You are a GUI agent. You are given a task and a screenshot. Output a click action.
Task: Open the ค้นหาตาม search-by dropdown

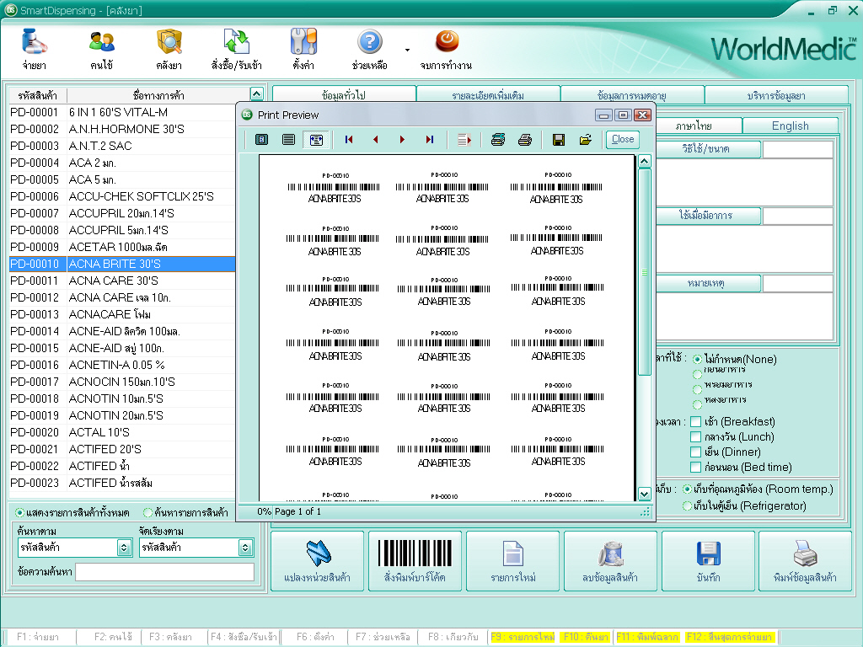pyautogui.click(x=125, y=548)
